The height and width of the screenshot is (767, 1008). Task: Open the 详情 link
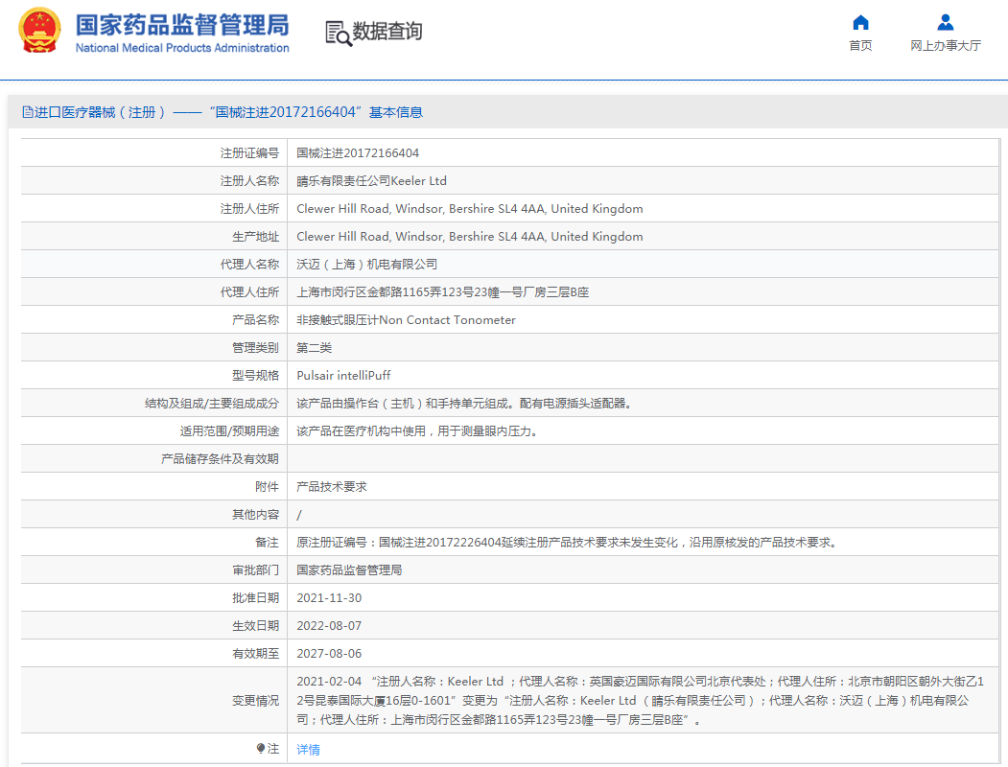pos(308,749)
